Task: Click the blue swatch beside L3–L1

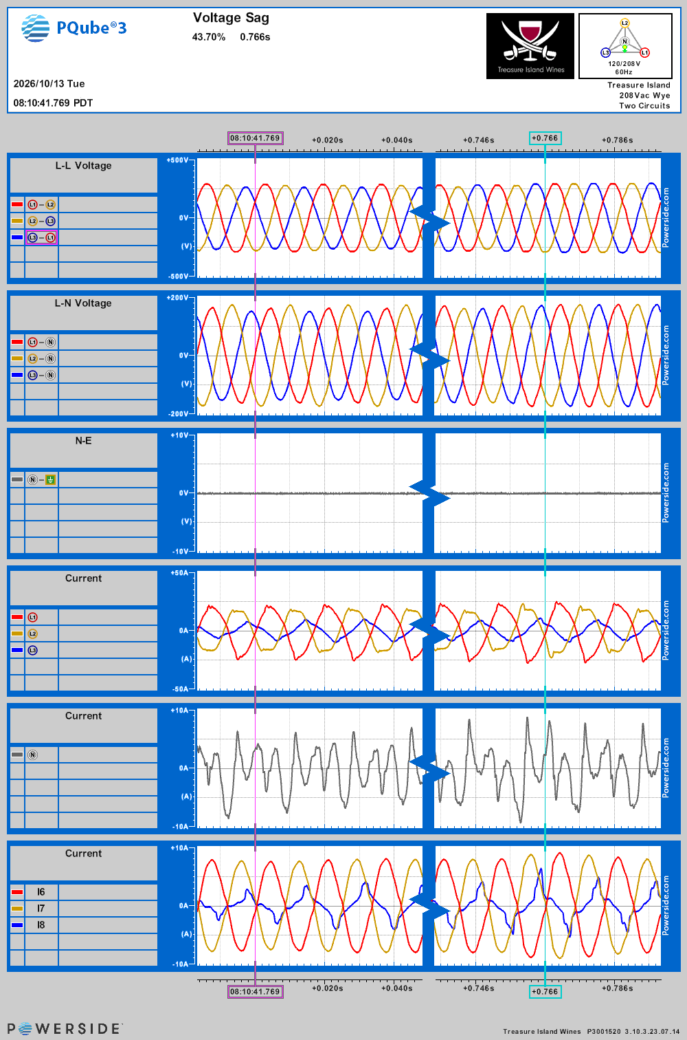Action: [17, 237]
